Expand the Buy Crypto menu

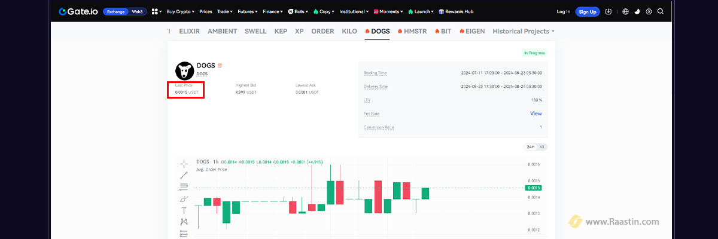tap(181, 11)
